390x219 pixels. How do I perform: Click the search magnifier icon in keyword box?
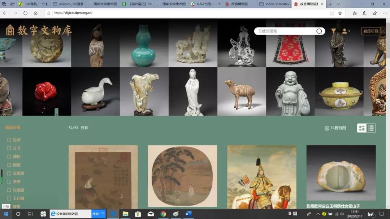tap(319, 31)
